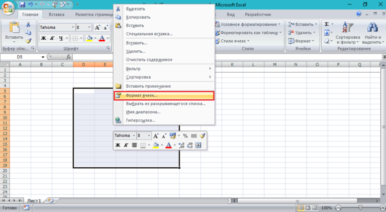Screen dimensions: 386x212
Task: Choose Формат ячеек... in context menu
Action: point(164,95)
